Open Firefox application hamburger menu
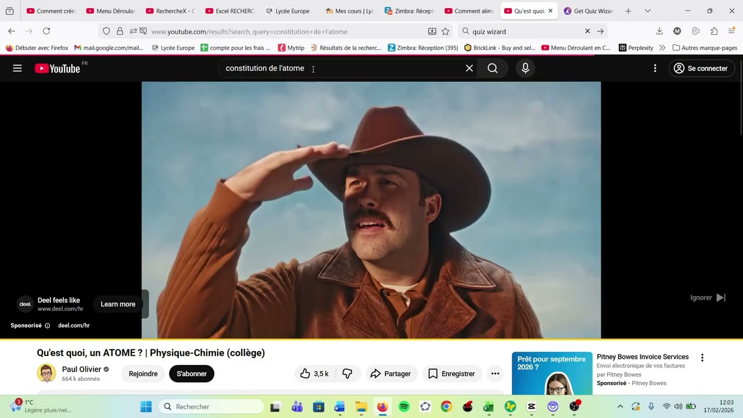 [731, 31]
